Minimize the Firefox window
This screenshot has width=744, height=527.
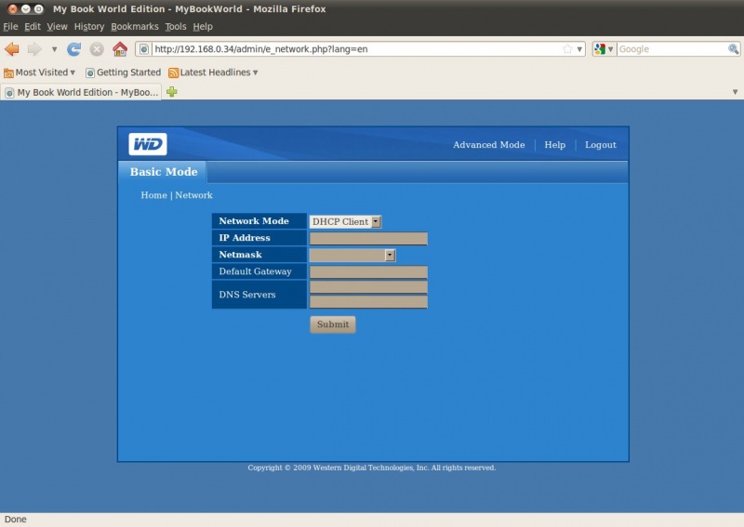[26, 8]
